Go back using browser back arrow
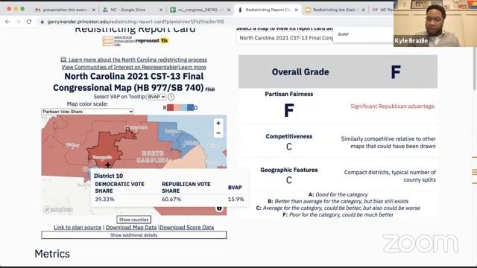Viewport: 477px width, 268px height. click(x=7, y=22)
